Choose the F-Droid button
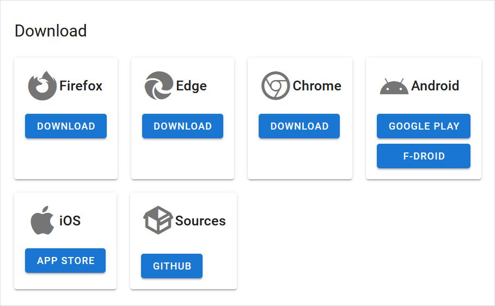This screenshot has width=495, height=306. click(424, 156)
